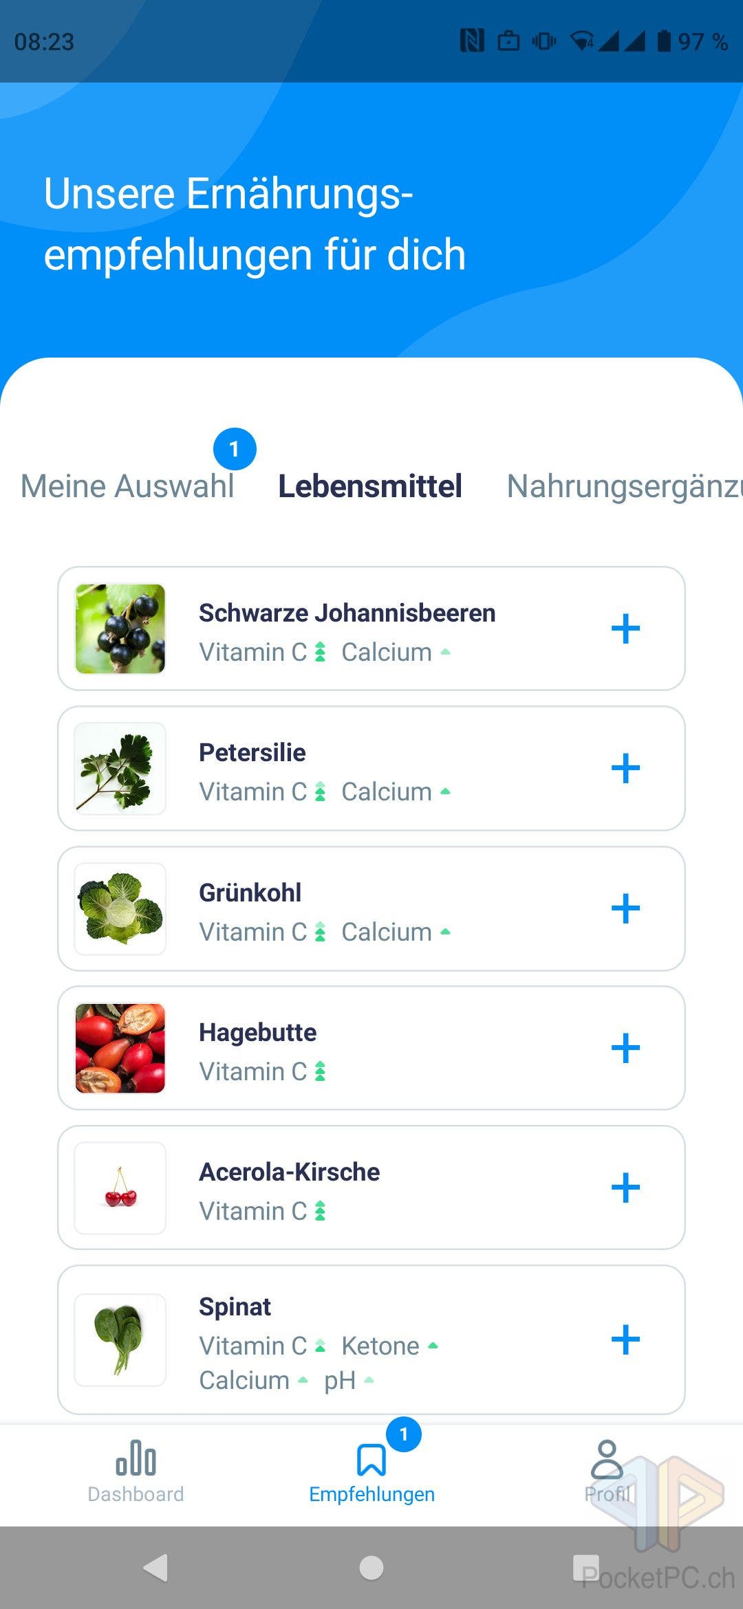743x1609 pixels.
Task: Add Schwarze Johannisbeeren with plus icon
Action: (625, 628)
